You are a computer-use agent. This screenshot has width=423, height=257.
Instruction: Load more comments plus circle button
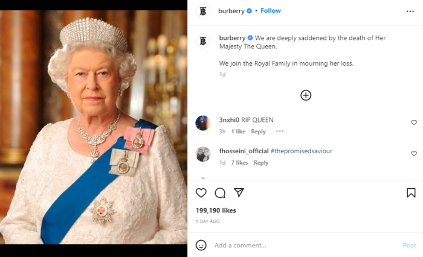[306, 95]
